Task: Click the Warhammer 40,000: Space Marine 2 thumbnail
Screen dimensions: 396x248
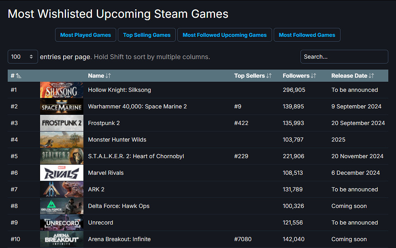Action: [61, 106]
